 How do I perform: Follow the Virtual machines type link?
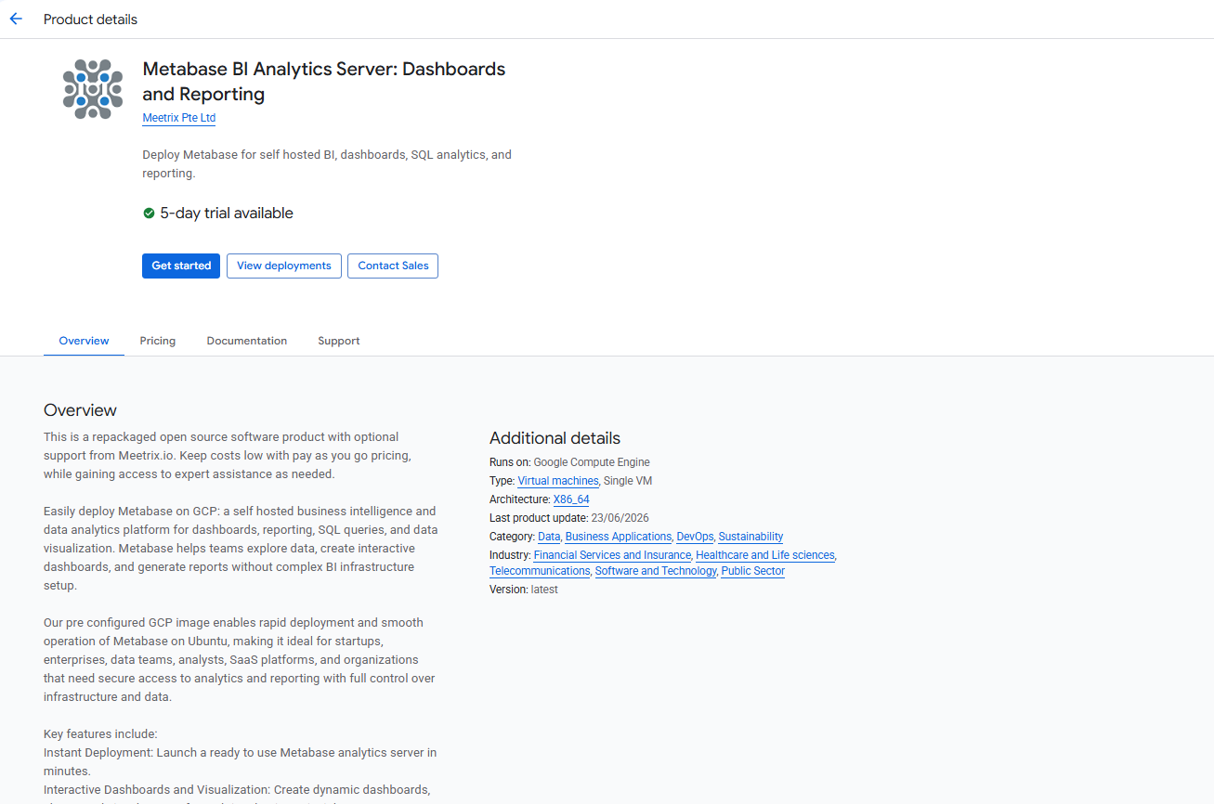pos(558,481)
